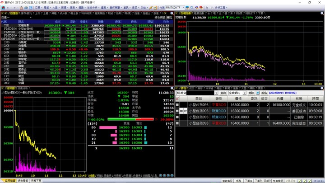Click the 價格 column header
This screenshot has height=183, width=325.
[238, 99]
